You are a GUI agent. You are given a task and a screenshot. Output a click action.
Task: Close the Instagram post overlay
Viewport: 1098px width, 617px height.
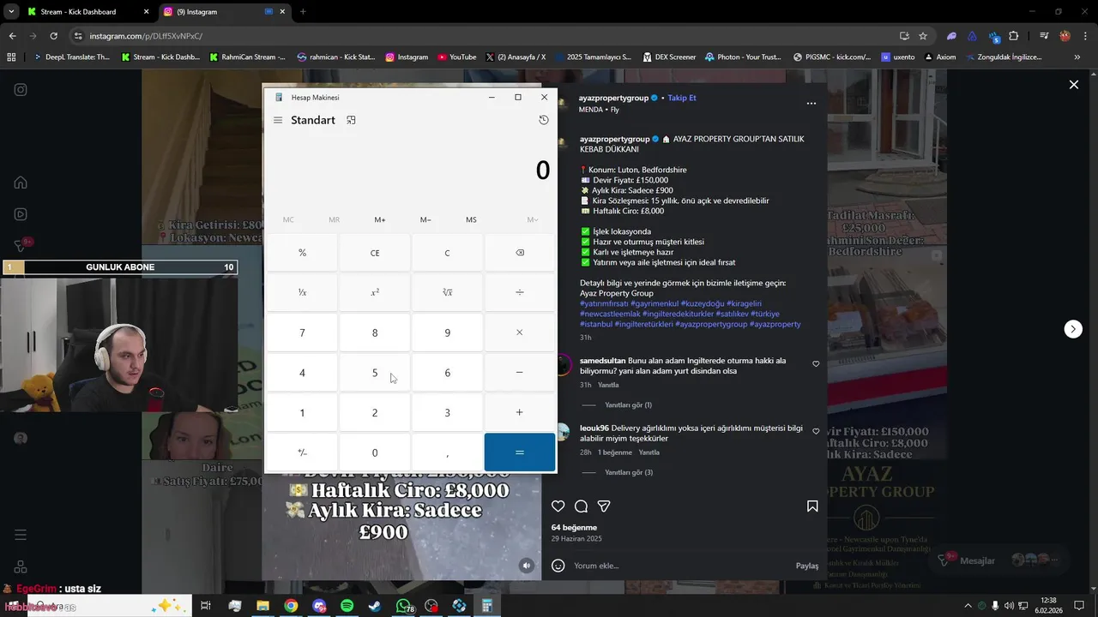(x=1073, y=84)
